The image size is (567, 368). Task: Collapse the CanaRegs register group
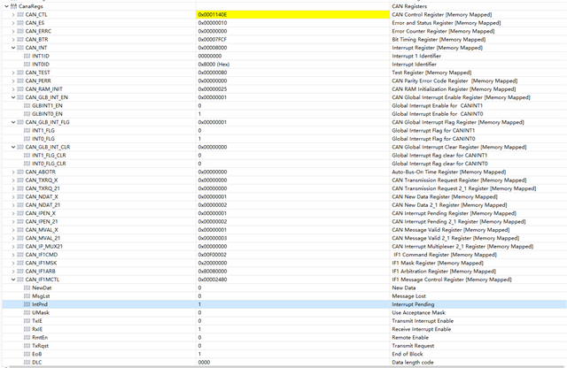point(6,6)
